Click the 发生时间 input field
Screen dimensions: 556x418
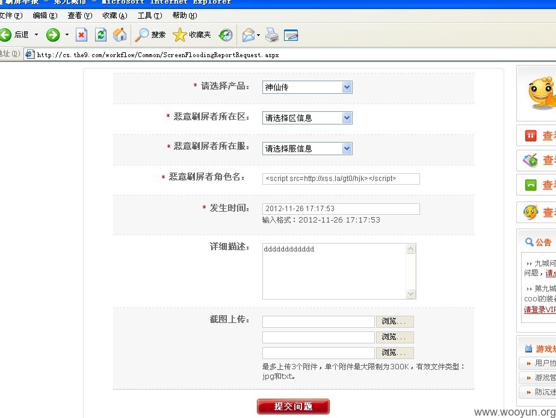(341, 209)
